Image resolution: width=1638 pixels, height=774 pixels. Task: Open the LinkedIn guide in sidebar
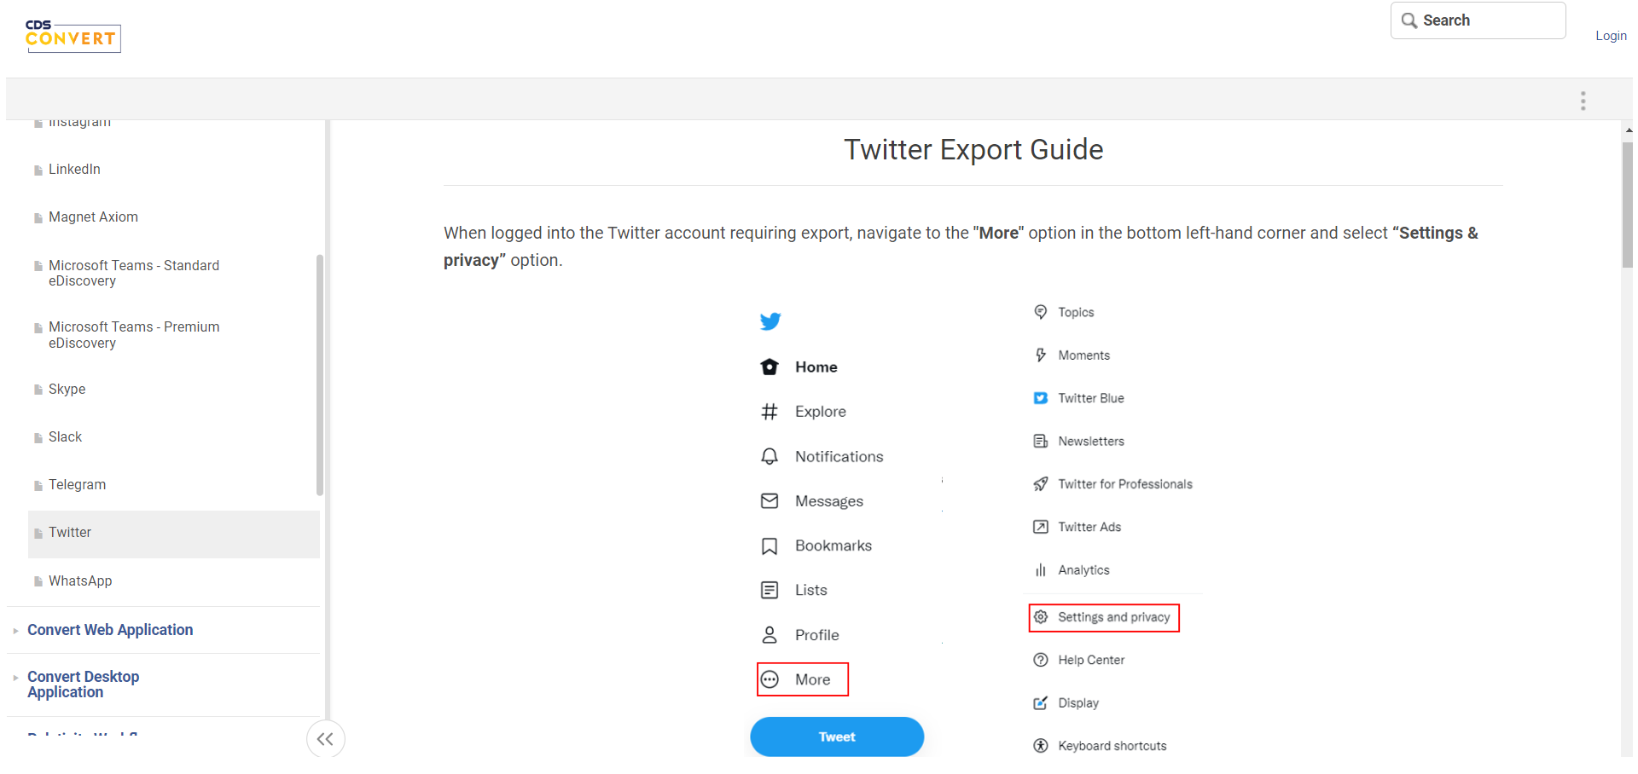point(74,170)
